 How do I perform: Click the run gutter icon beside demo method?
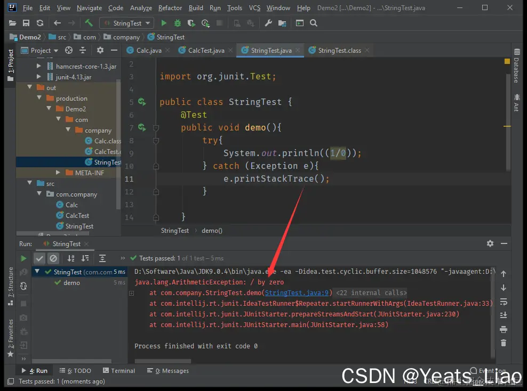[x=142, y=127]
